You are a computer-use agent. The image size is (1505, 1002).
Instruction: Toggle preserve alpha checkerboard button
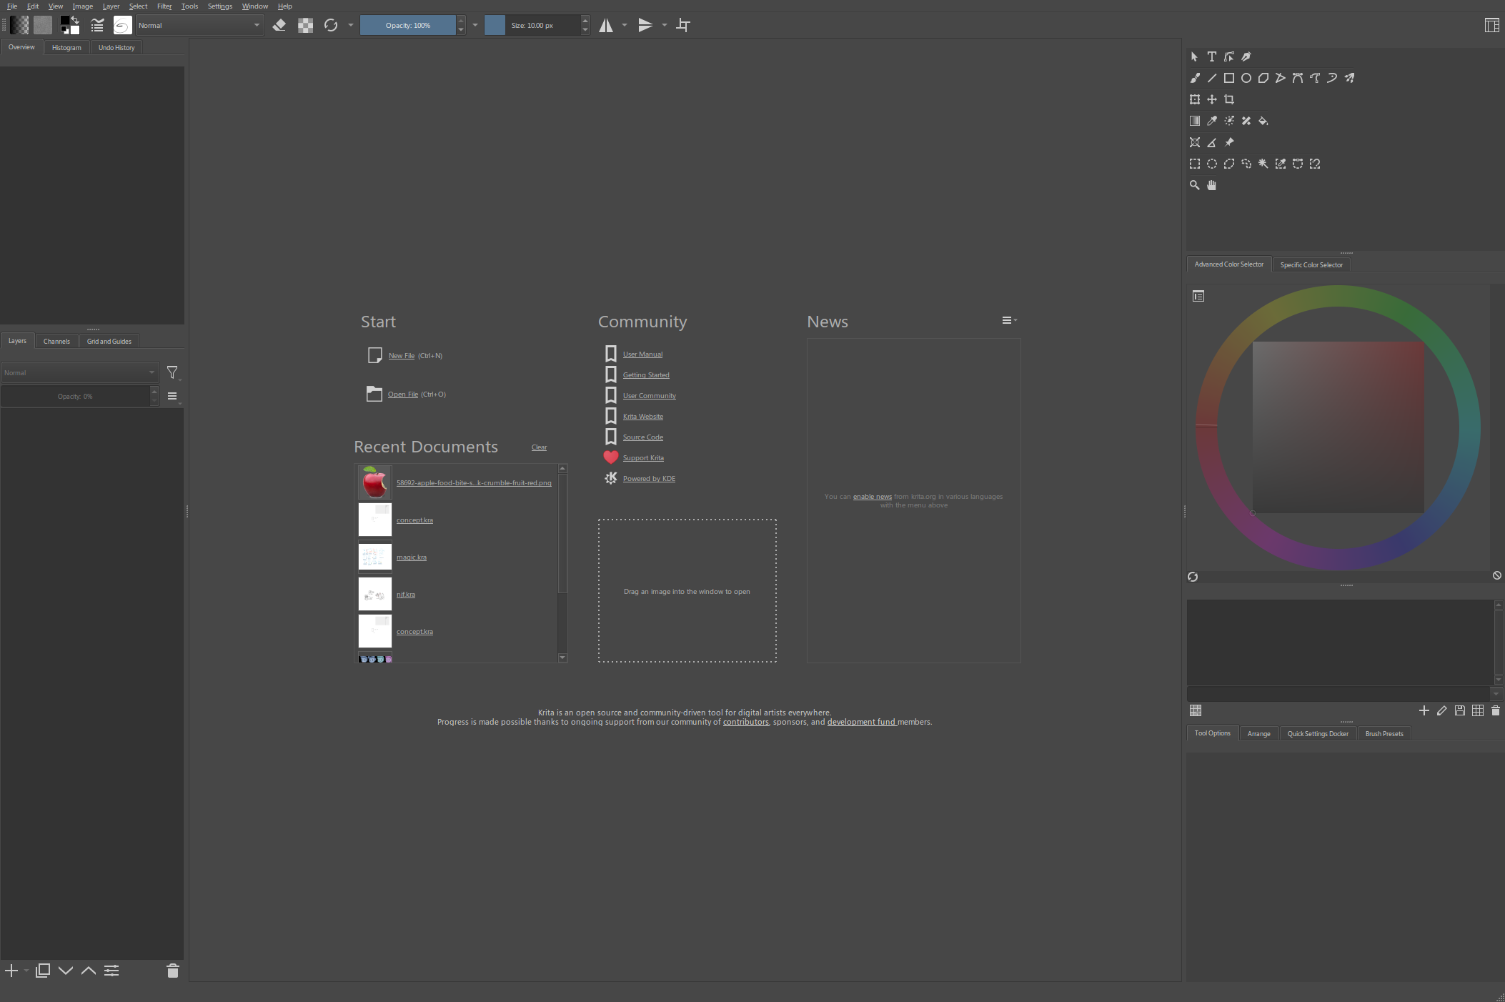(x=305, y=25)
